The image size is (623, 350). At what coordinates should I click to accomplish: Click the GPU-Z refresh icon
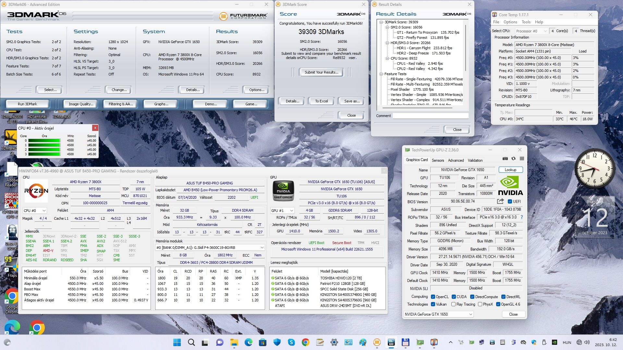[x=513, y=158]
